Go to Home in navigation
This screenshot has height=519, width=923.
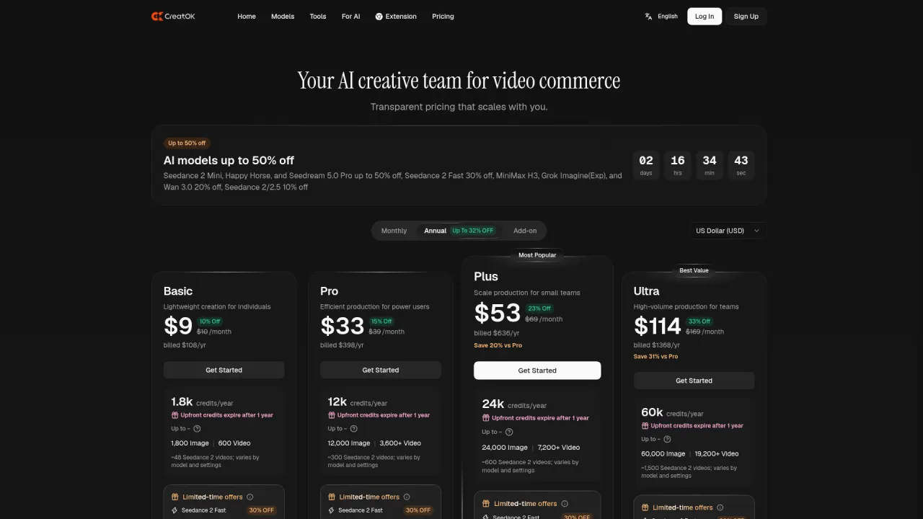[247, 16]
